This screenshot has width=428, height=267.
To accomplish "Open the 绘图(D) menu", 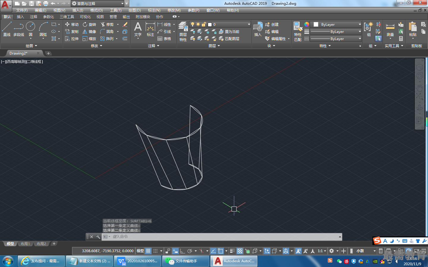I will (135, 10).
